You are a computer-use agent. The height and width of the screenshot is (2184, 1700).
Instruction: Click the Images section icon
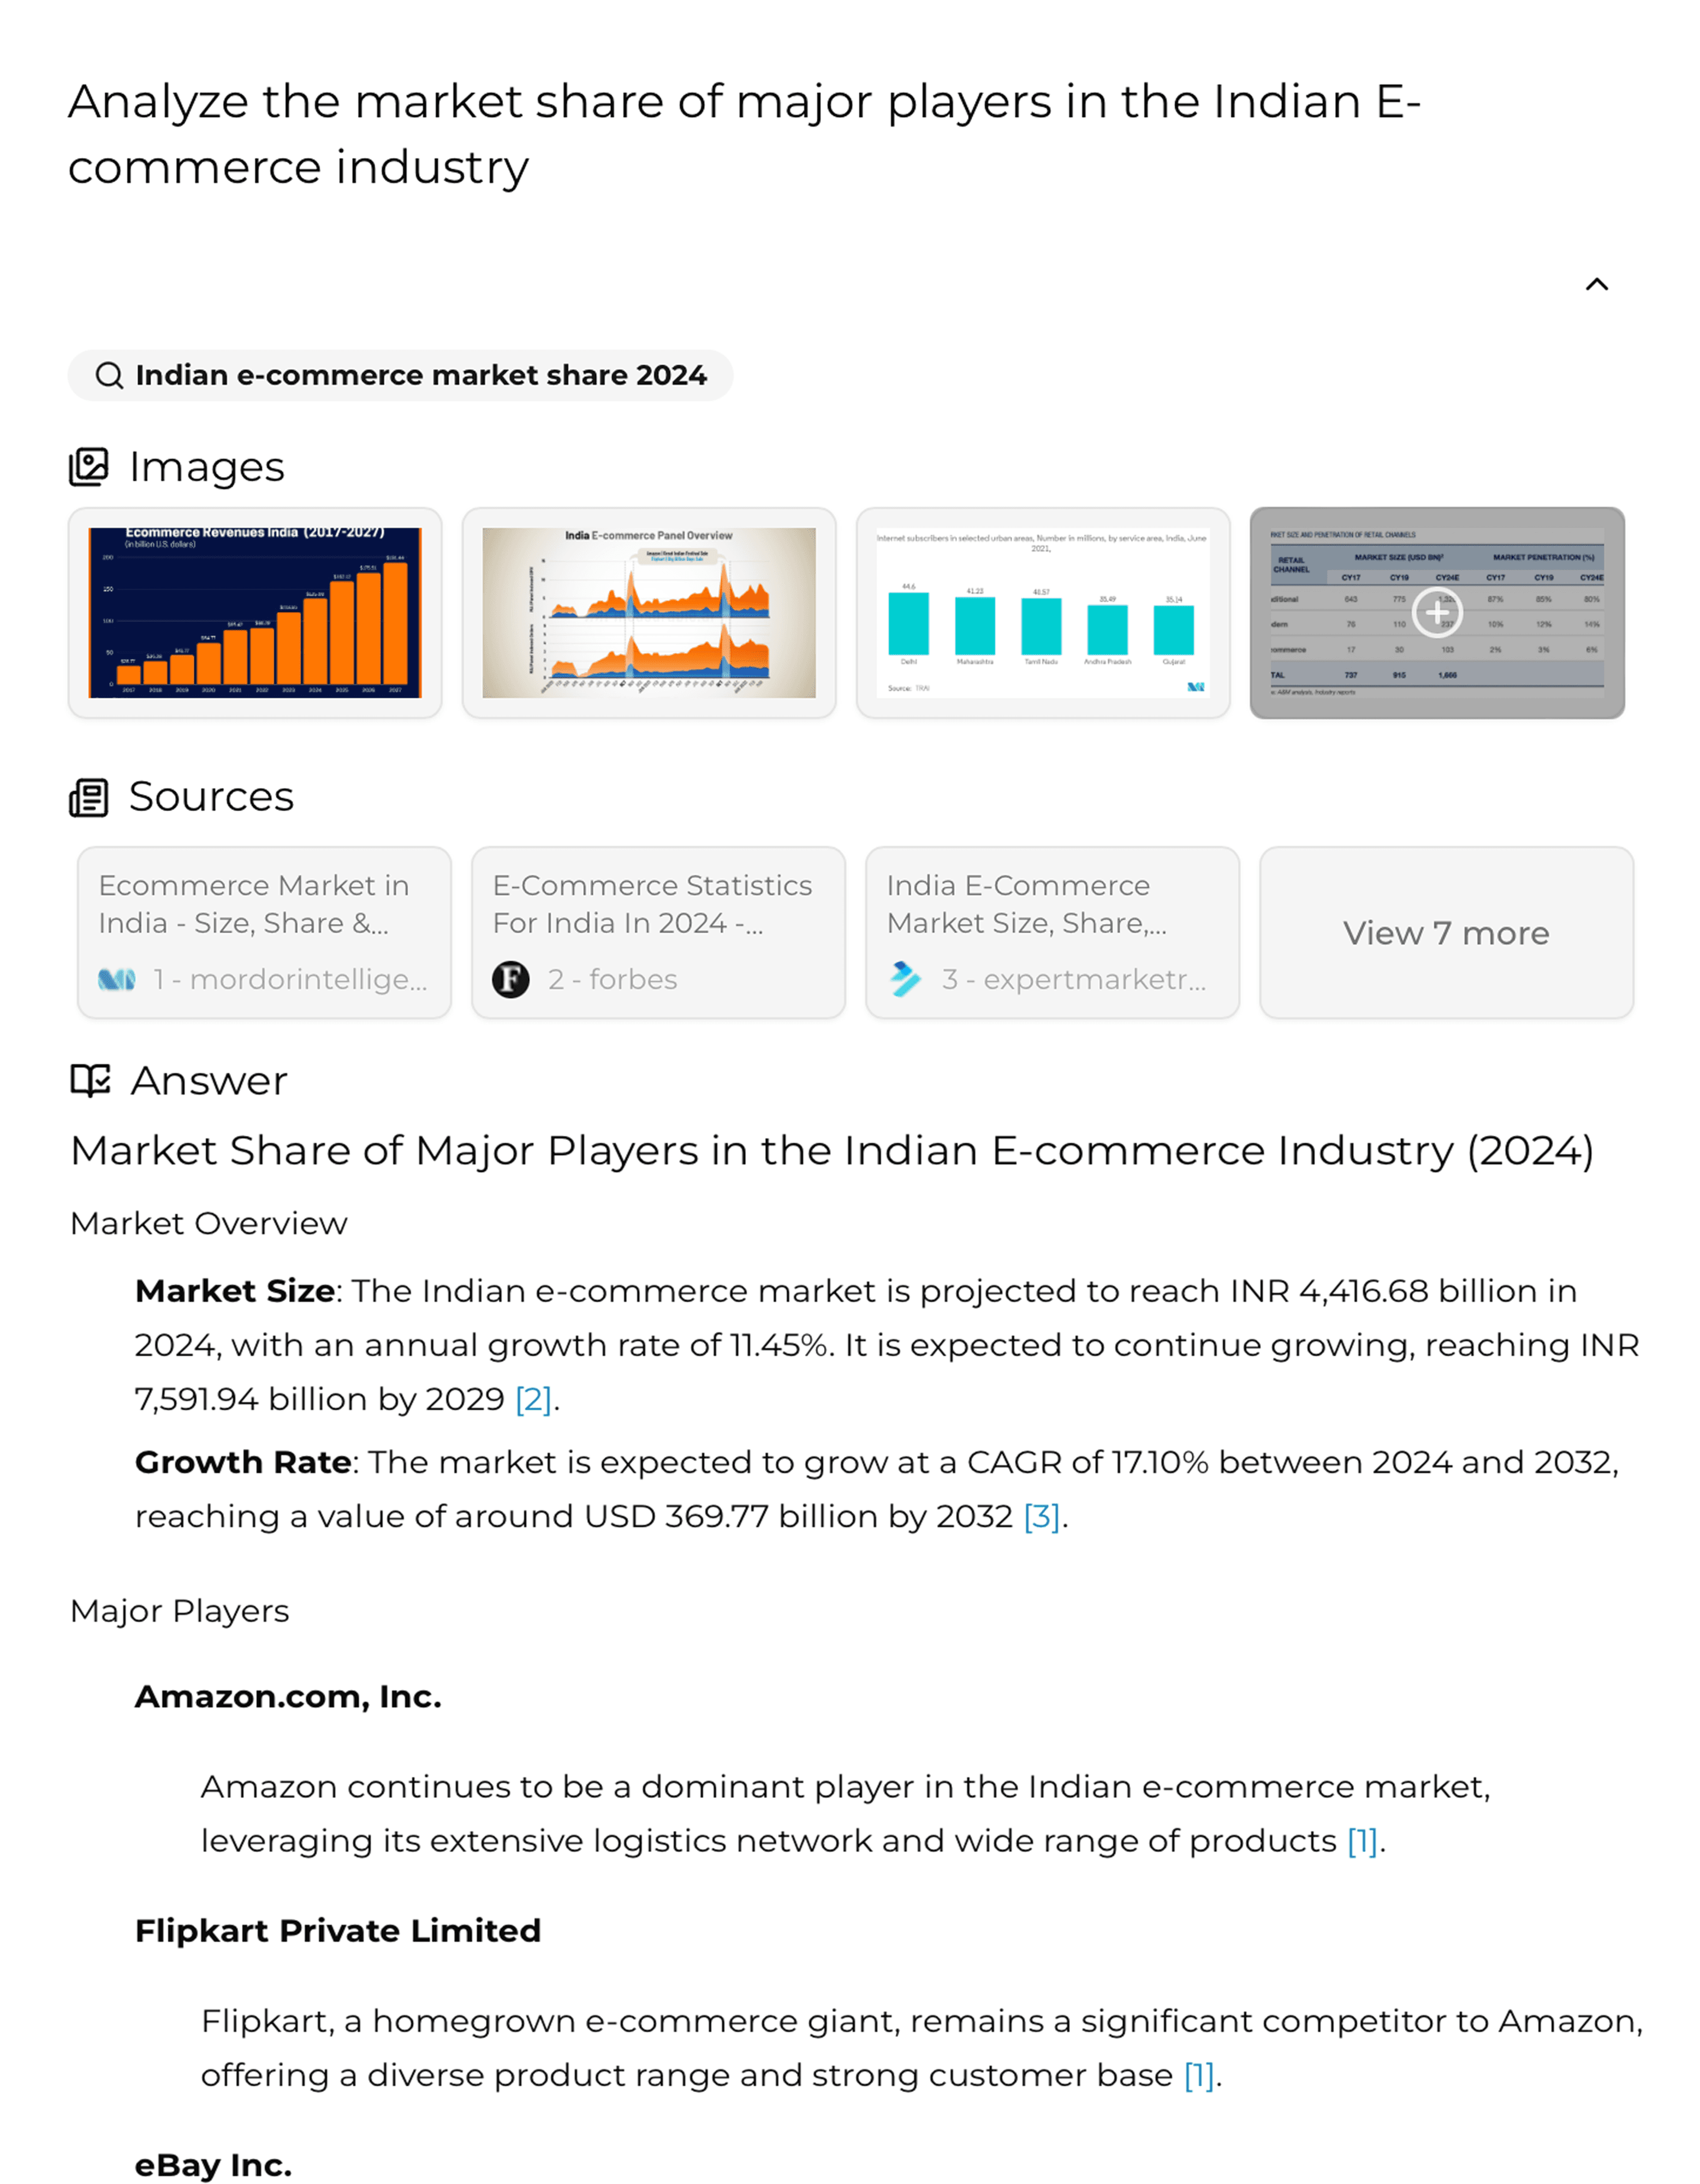click(89, 467)
